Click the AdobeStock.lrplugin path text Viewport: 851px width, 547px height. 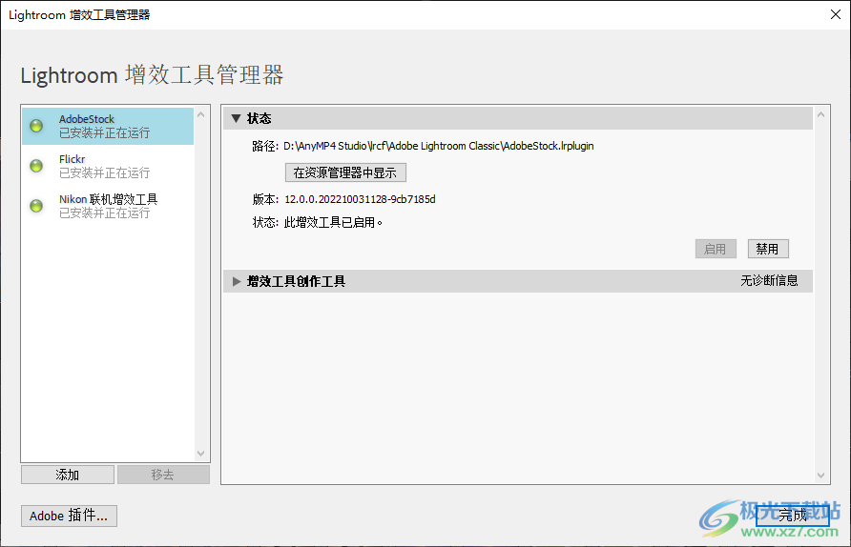coord(439,146)
